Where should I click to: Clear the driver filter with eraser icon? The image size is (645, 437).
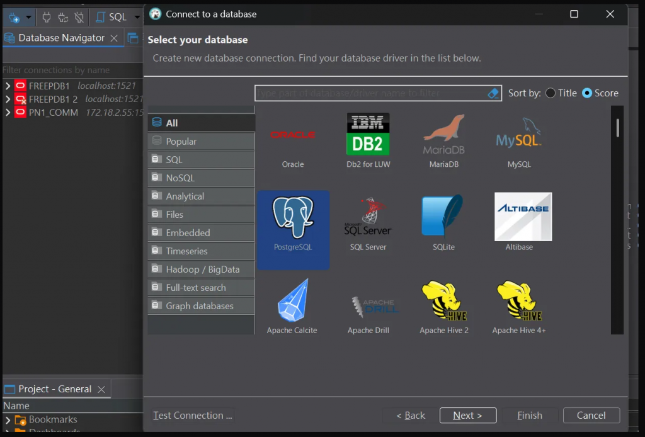pyautogui.click(x=493, y=93)
